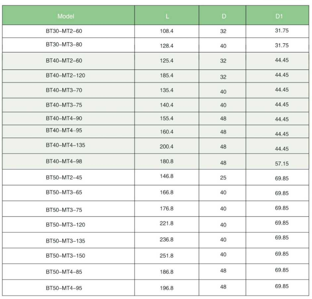Click the L value 108.4
The height and width of the screenshot is (299, 312).
tap(167, 31)
